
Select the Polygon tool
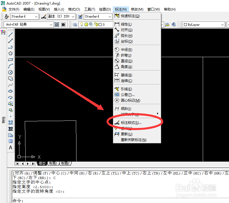click(x=11, y=53)
